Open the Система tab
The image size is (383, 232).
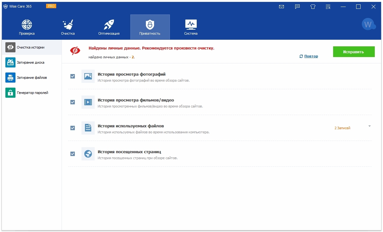click(x=191, y=27)
